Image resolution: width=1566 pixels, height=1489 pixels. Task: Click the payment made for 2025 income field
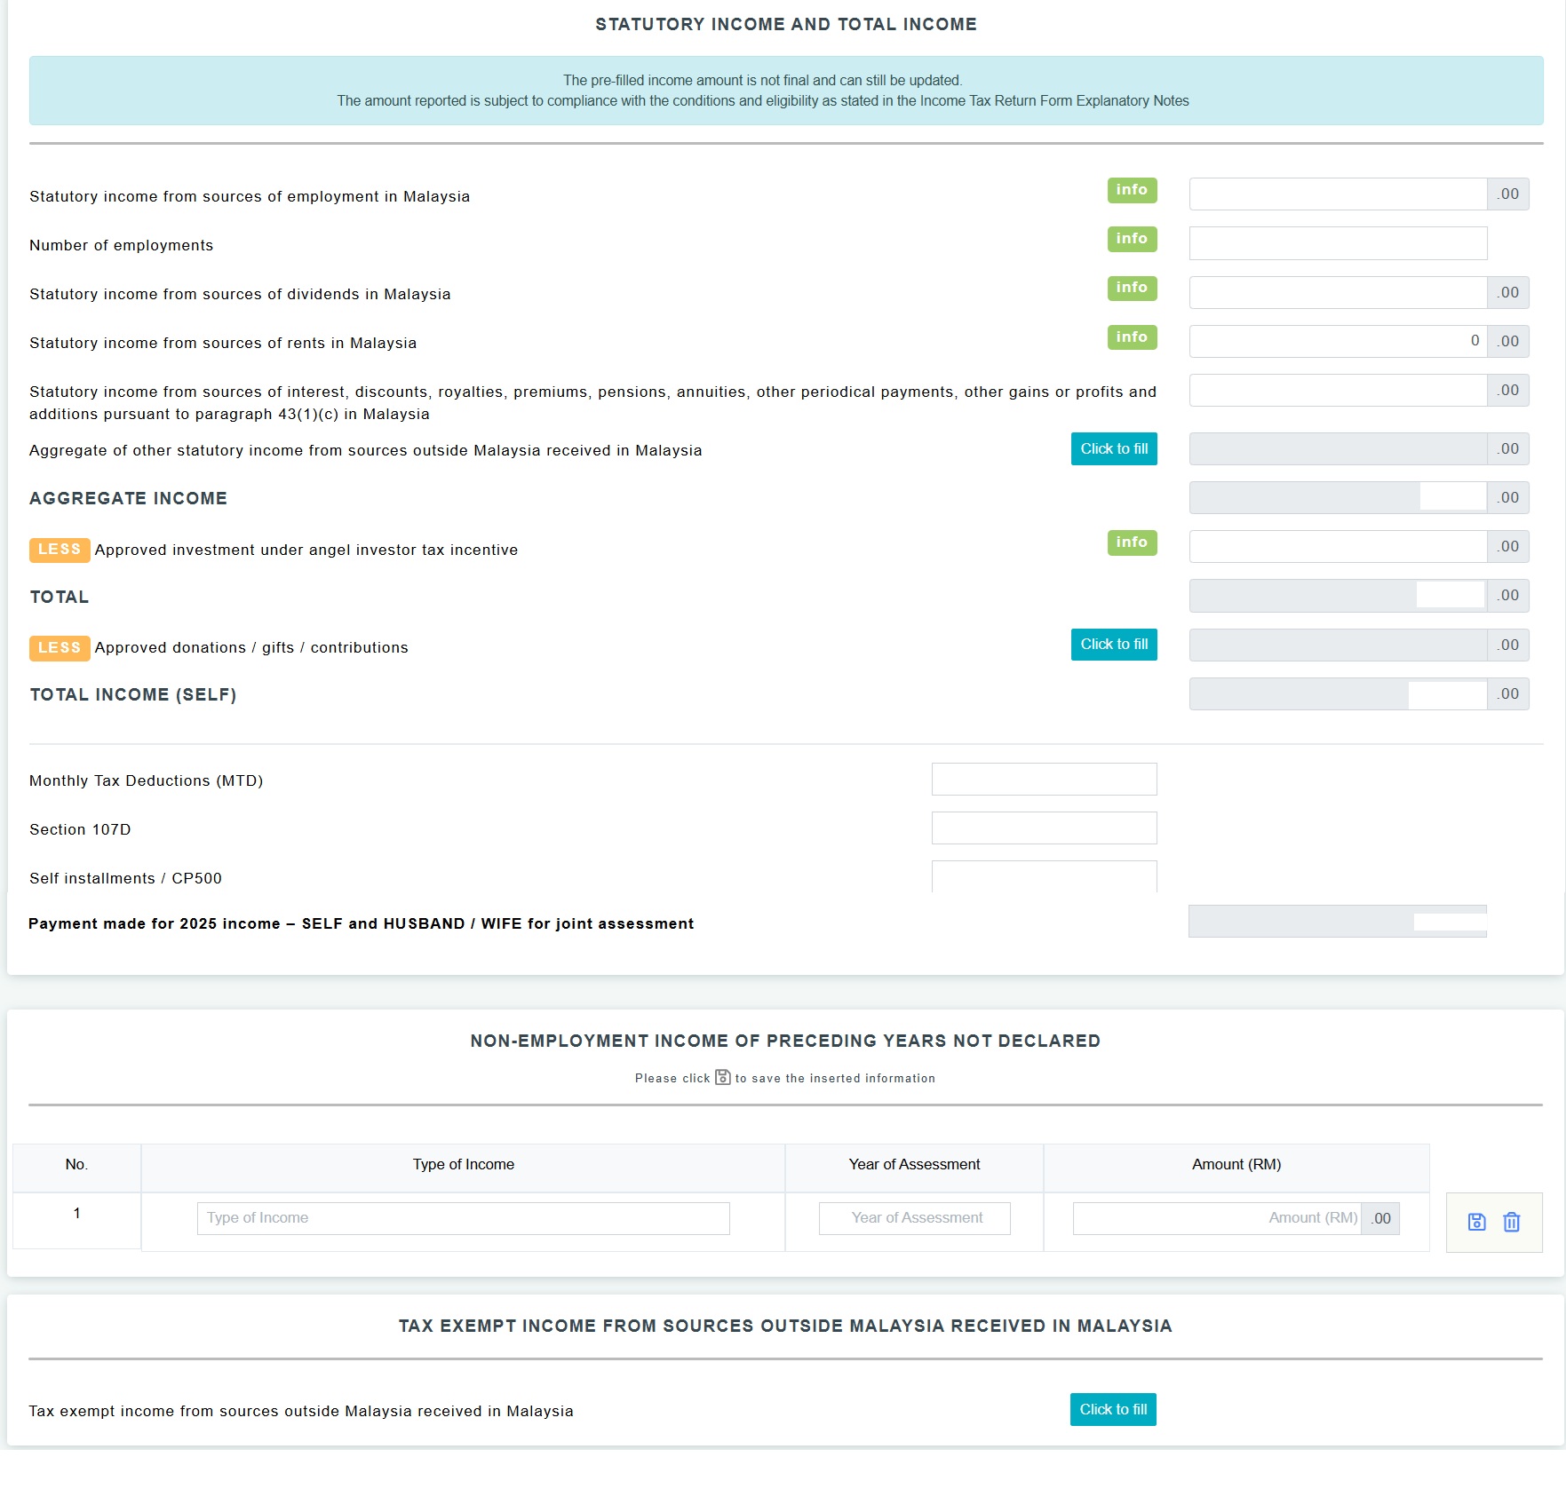[x=1337, y=922]
